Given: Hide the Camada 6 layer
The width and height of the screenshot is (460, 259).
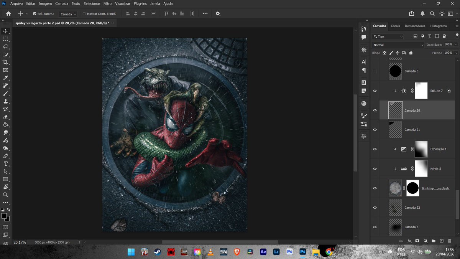Looking at the screenshot, I should [x=375, y=227].
